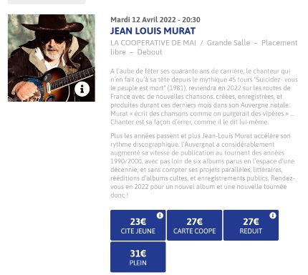
Task: Pick the 27€ REDUIT ticket price
Action: (251, 225)
